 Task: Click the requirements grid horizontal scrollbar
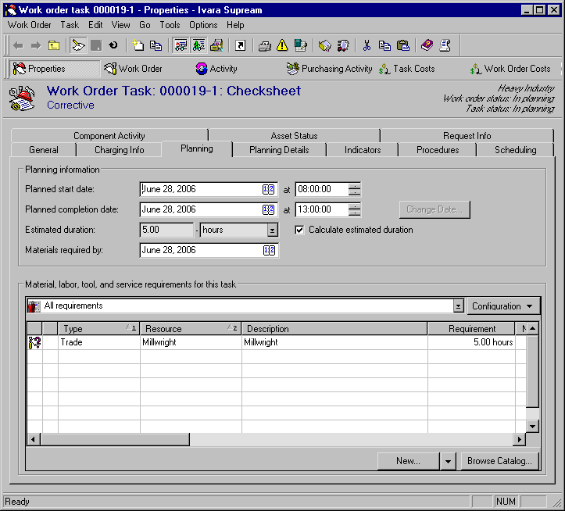[x=313, y=440]
